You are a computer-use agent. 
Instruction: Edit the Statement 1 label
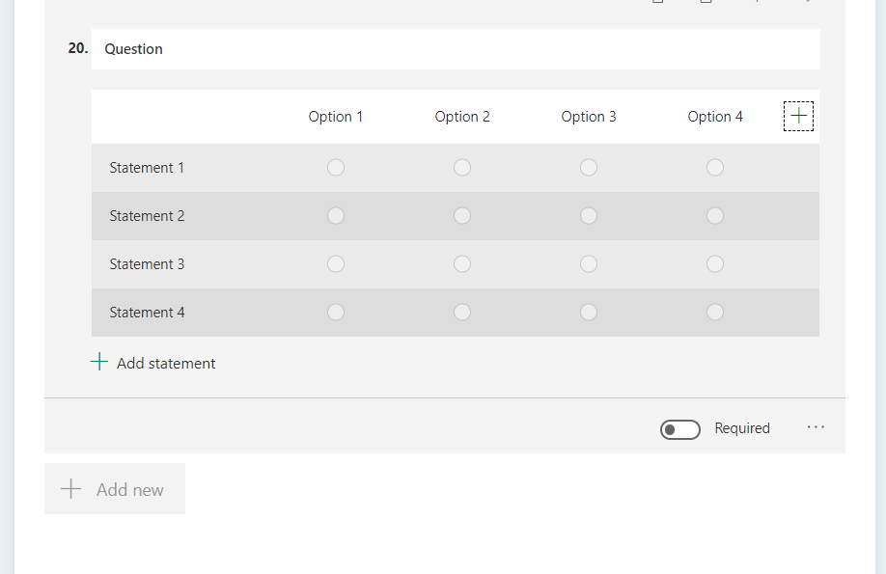tap(147, 167)
